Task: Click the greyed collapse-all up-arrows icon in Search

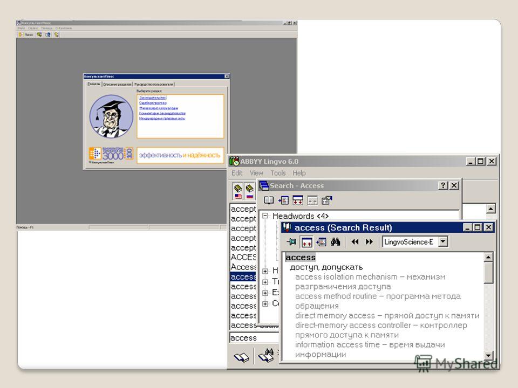Action: pyautogui.click(x=312, y=200)
